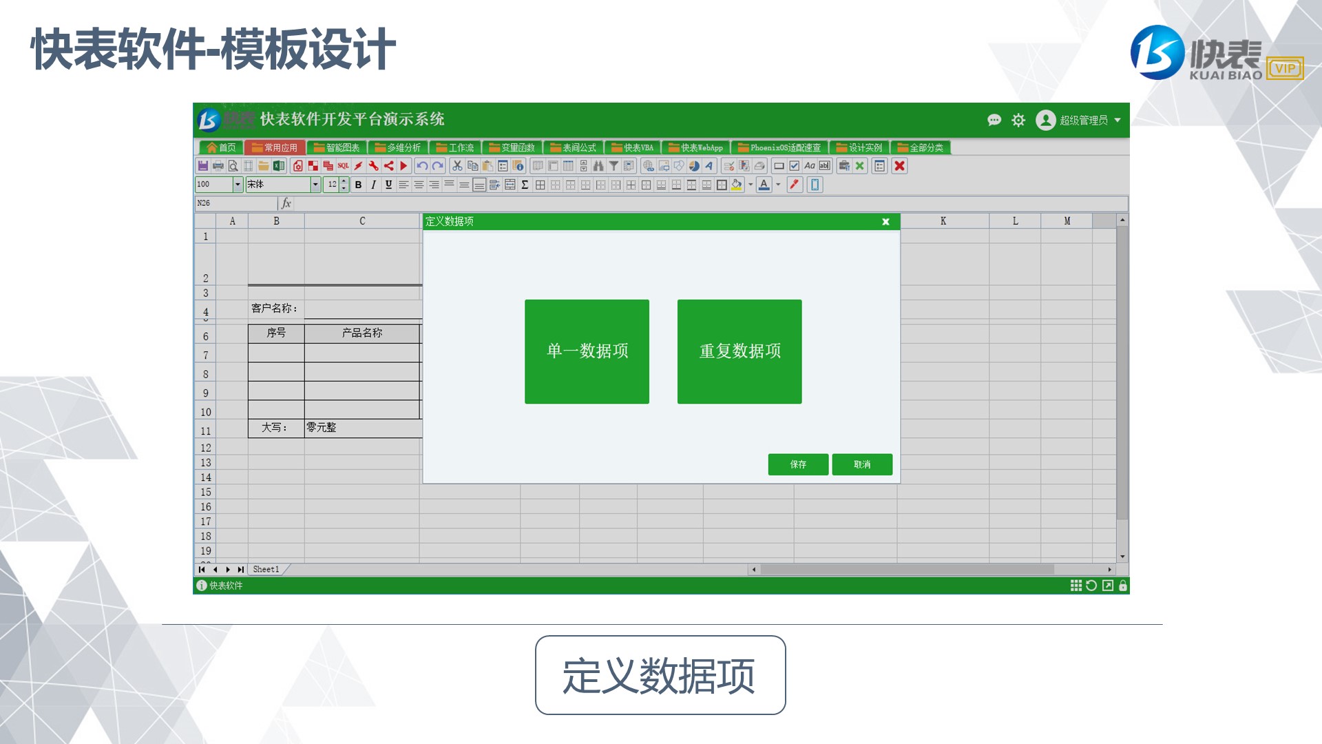The width and height of the screenshot is (1322, 744).
Task: Select align center option
Action: (x=419, y=185)
